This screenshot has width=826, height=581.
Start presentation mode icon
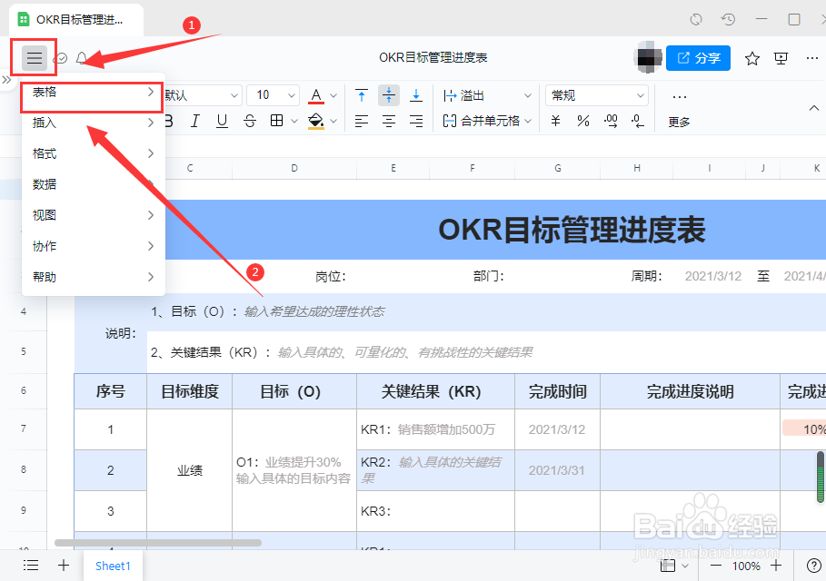point(781,58)
